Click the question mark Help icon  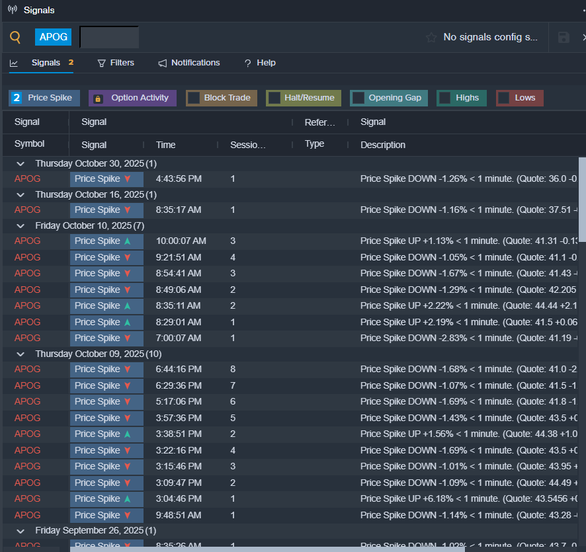click(247, 63)
